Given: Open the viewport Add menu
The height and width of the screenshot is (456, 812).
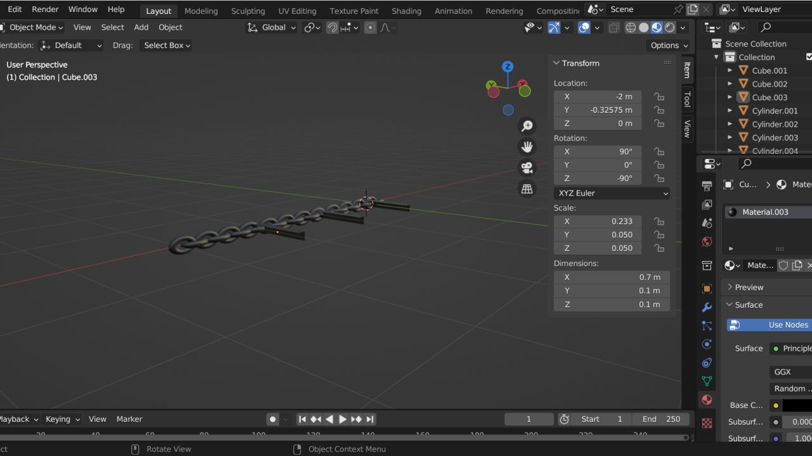Looking at the screenshot, I should [x=141, y=27].
